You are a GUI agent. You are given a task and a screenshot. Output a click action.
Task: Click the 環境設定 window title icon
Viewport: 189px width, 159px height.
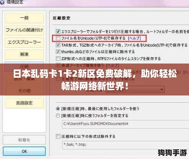(2, 2)
